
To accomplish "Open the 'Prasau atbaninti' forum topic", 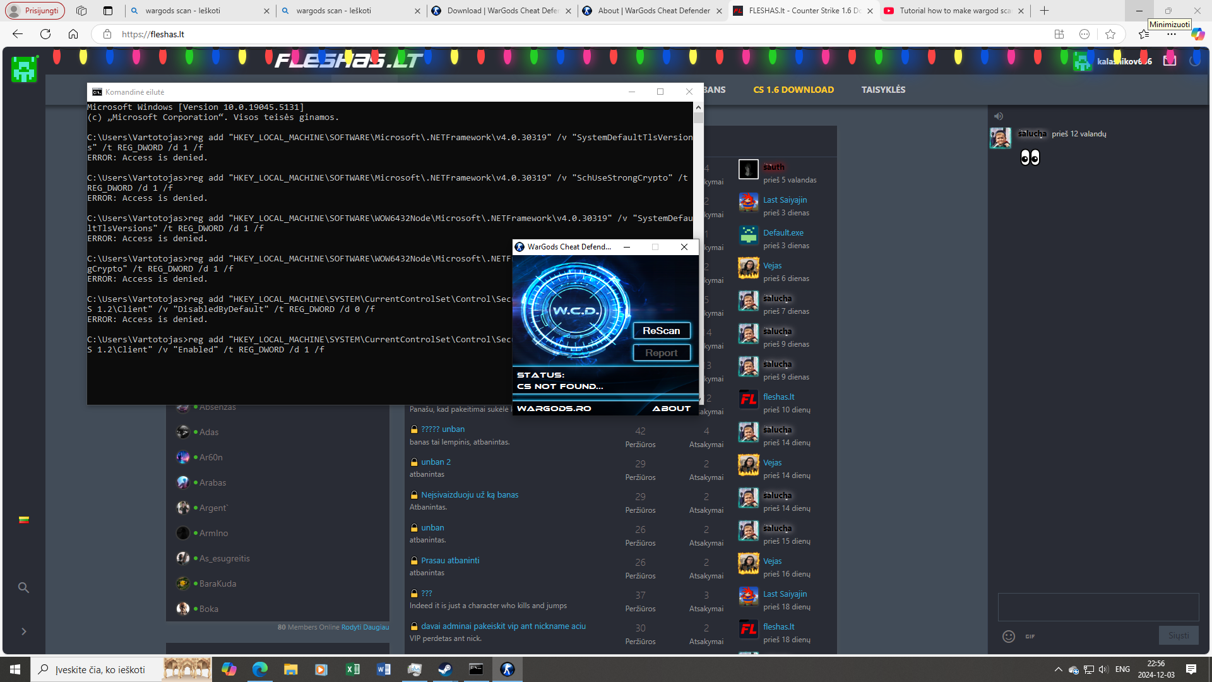I will pyautogui.click(x=450, y=560).
